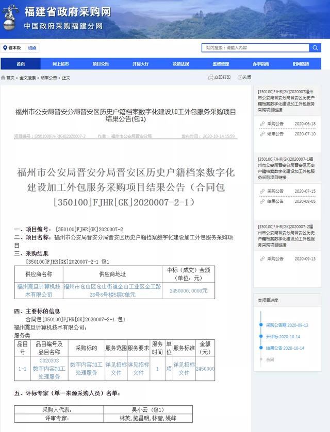Select progress step 采购公告期 2020-09-13

point(287,325)
